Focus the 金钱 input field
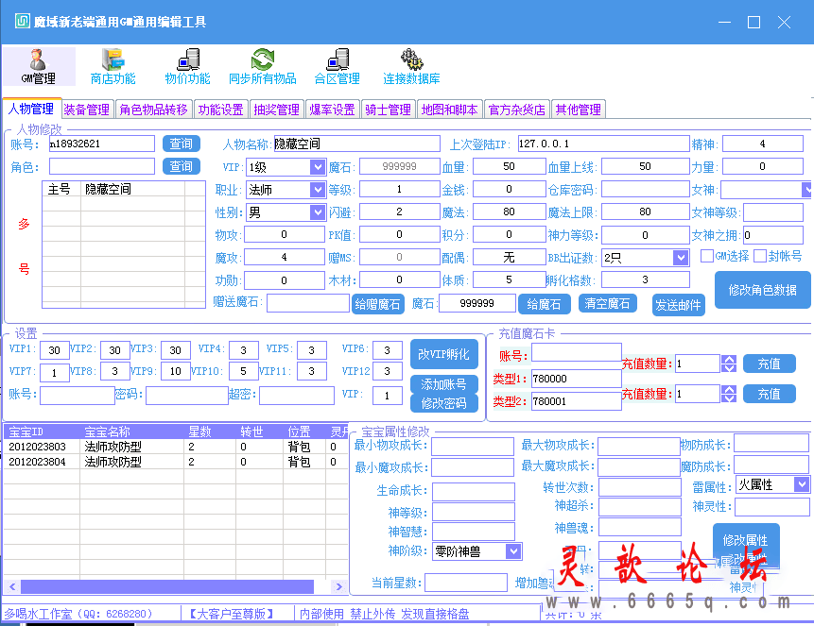Viewport: 814px width, 626px height. [x=509, y=189]
